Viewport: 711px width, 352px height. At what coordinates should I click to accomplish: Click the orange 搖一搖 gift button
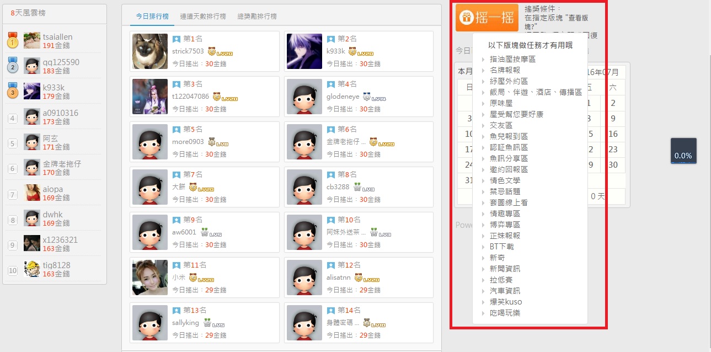pos(487,18)
